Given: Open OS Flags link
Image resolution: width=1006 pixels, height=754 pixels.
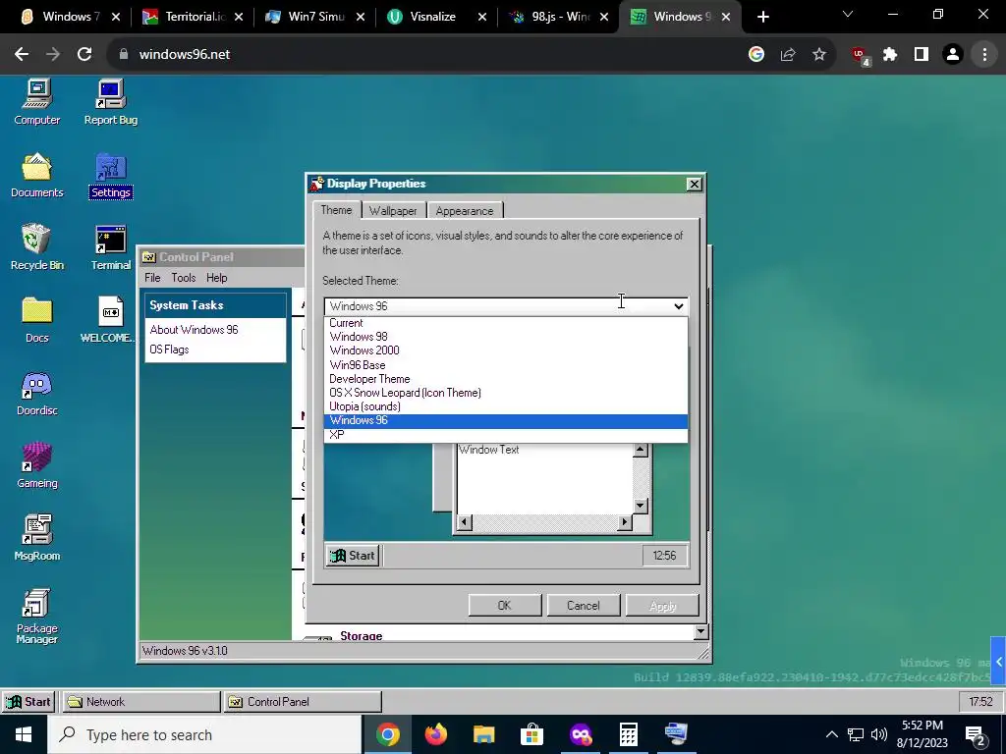Looking at the screenshot, I should [169, 350].
